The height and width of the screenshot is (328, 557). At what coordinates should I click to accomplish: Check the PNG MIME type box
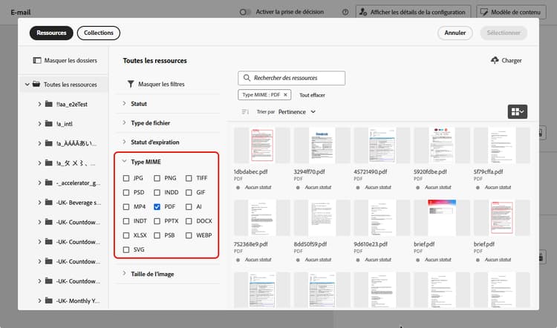pyautogui.click(x=157, y=178)
